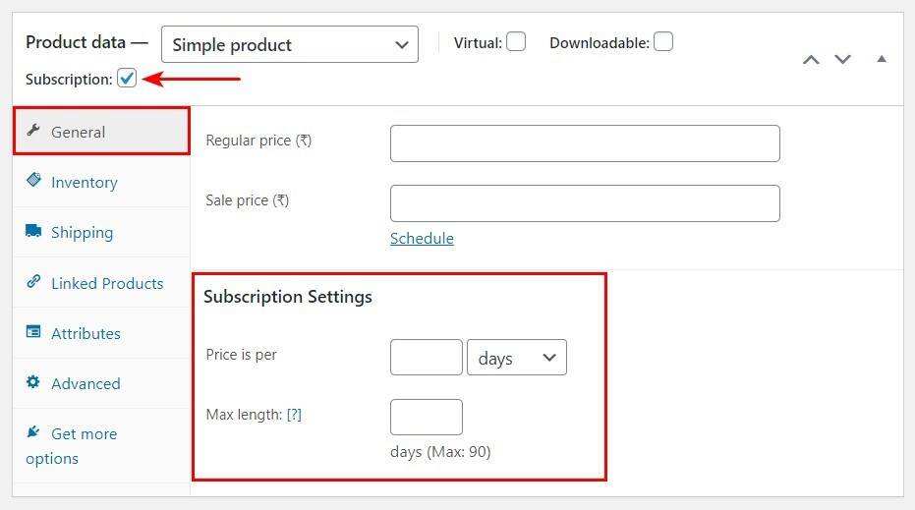Tick the Downloadable checkbox
The width and height of the screenshot is (915, 510).
point(663,42)
